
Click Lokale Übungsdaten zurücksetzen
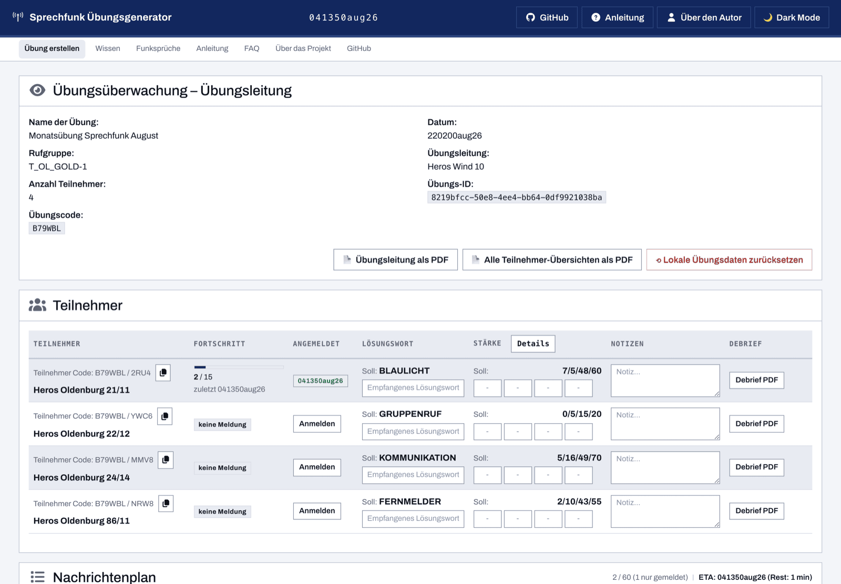coord(729,260)
